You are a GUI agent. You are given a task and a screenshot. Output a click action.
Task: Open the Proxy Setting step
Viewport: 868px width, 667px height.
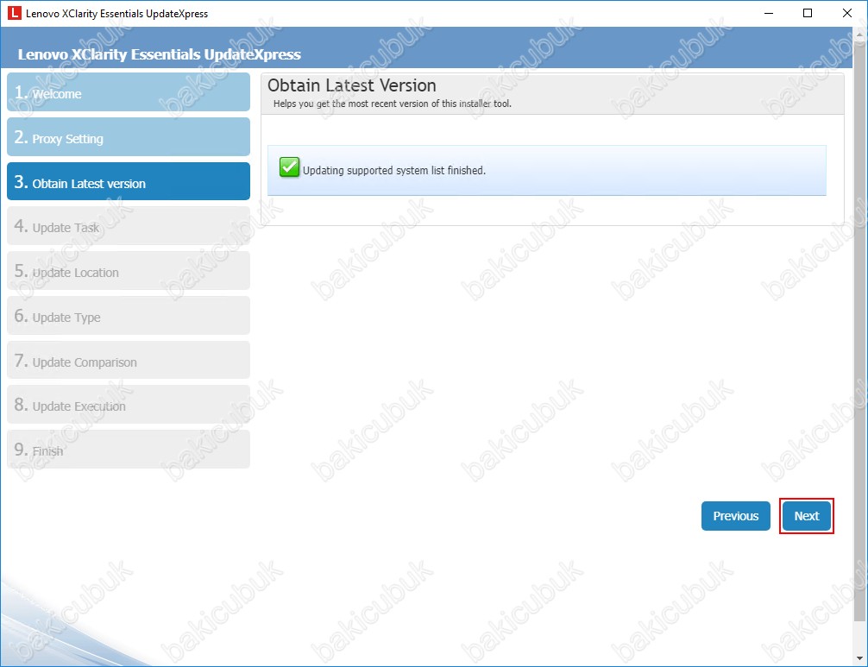pos(129,137)
